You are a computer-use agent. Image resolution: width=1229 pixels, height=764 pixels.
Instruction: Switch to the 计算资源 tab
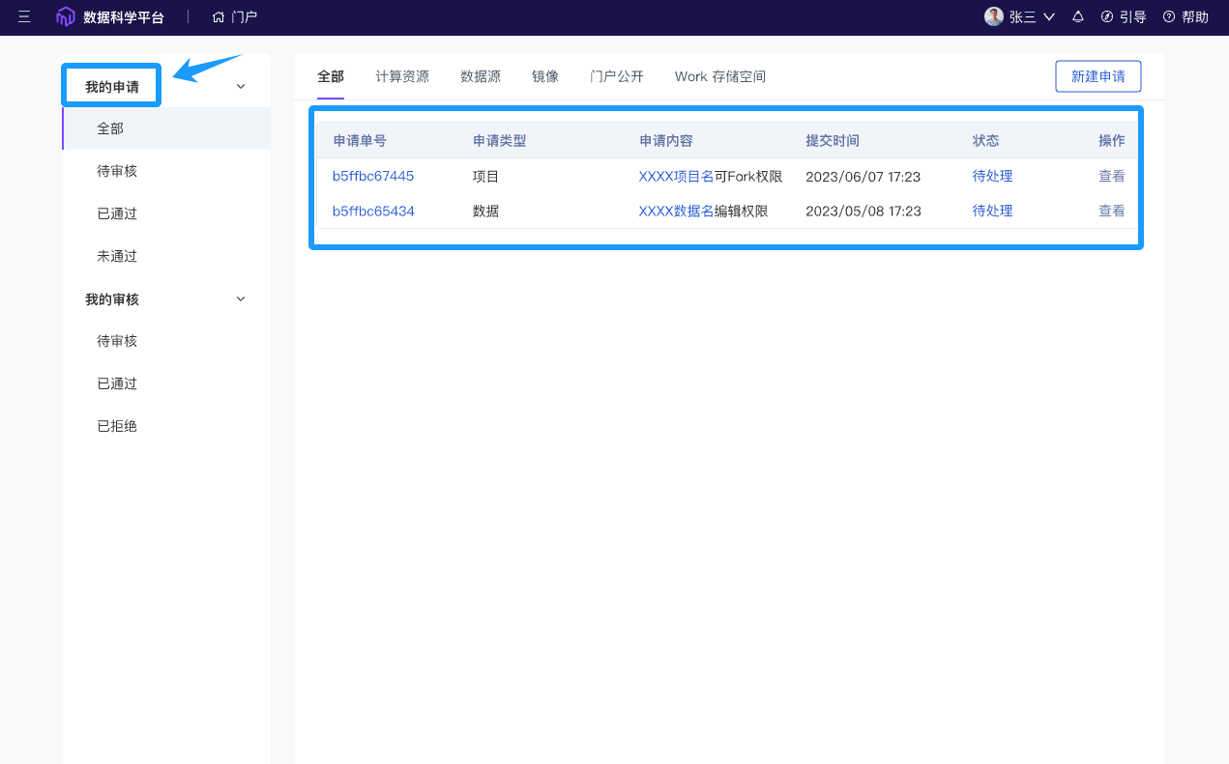402,76
